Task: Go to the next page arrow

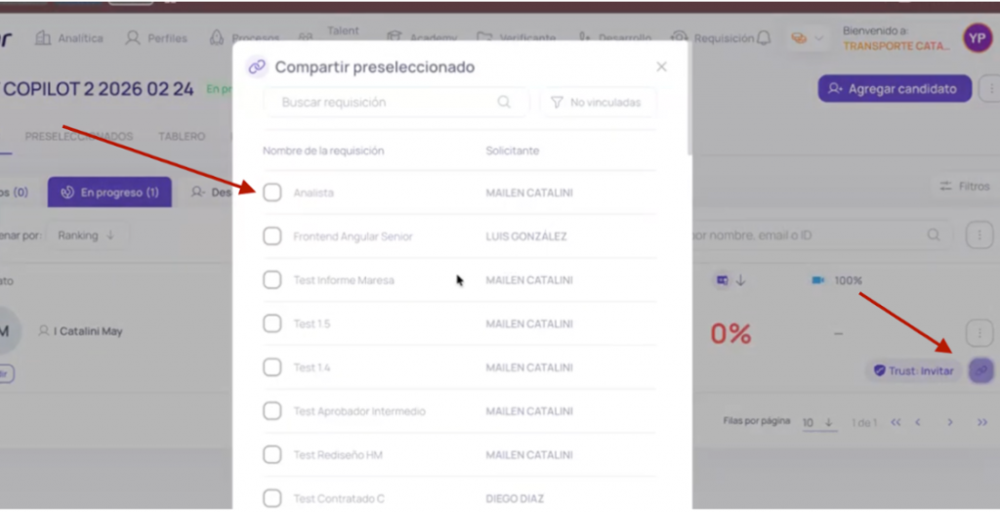Action: click(949, 422)
